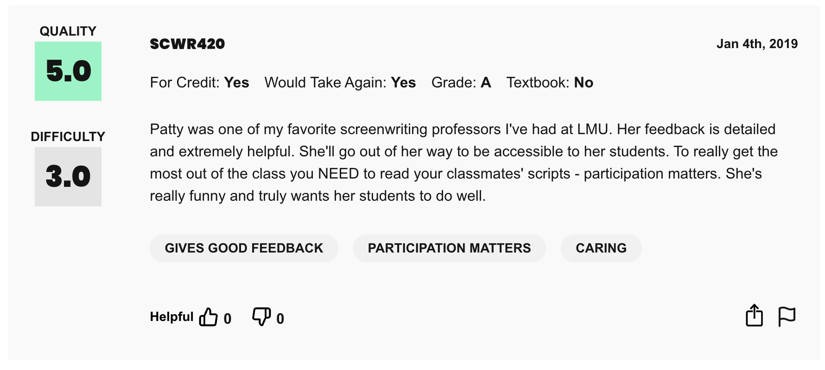Viewport: 825px width, 370px height.
Task: Click the green 5.0 quality badge
Action: pyautogui.click(x=68, y=71)
